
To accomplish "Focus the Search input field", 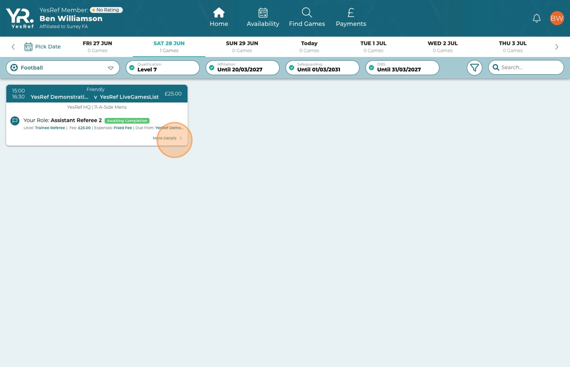I will 526,67.
